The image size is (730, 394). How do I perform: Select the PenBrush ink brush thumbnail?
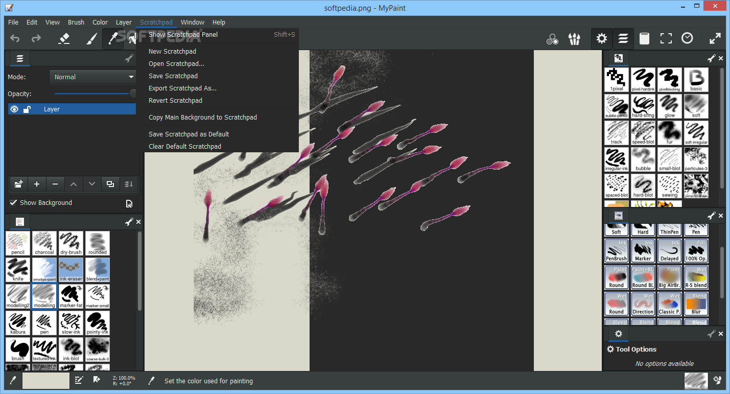click(x=617, y=250)
